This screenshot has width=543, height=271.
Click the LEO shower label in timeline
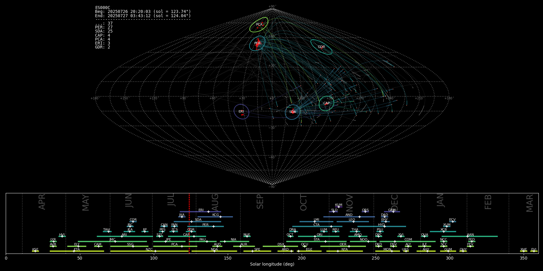(x=352, y=220)
